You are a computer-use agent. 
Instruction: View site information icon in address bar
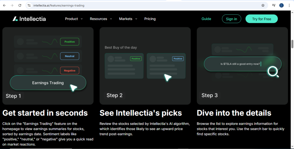pyautogui.click(x=29, y=5)
